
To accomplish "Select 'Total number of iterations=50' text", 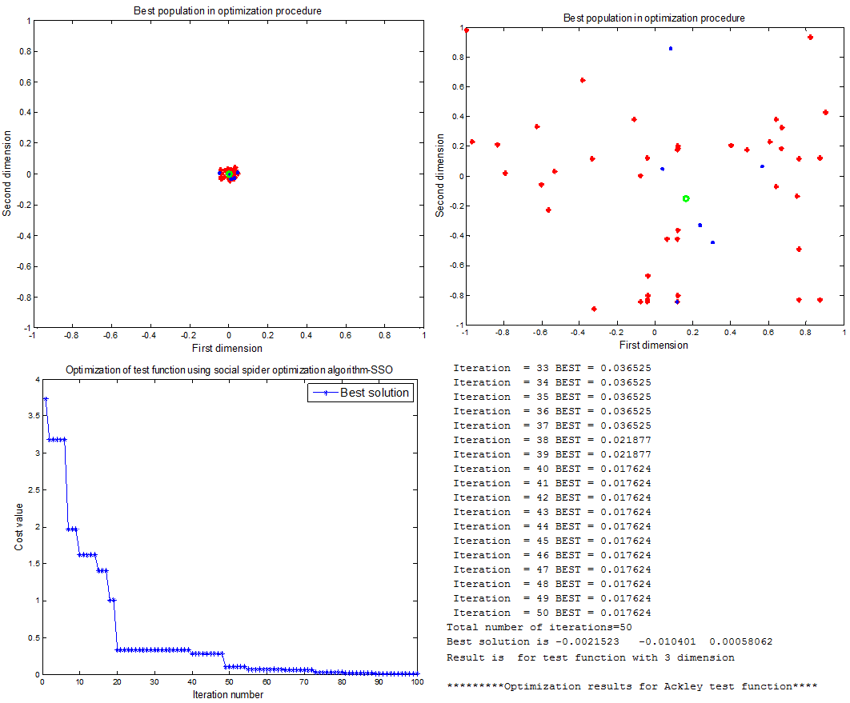I will coord(539,628).
